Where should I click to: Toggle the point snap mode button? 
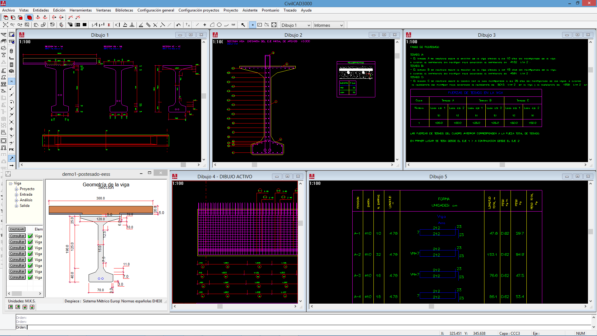(252, 25)
